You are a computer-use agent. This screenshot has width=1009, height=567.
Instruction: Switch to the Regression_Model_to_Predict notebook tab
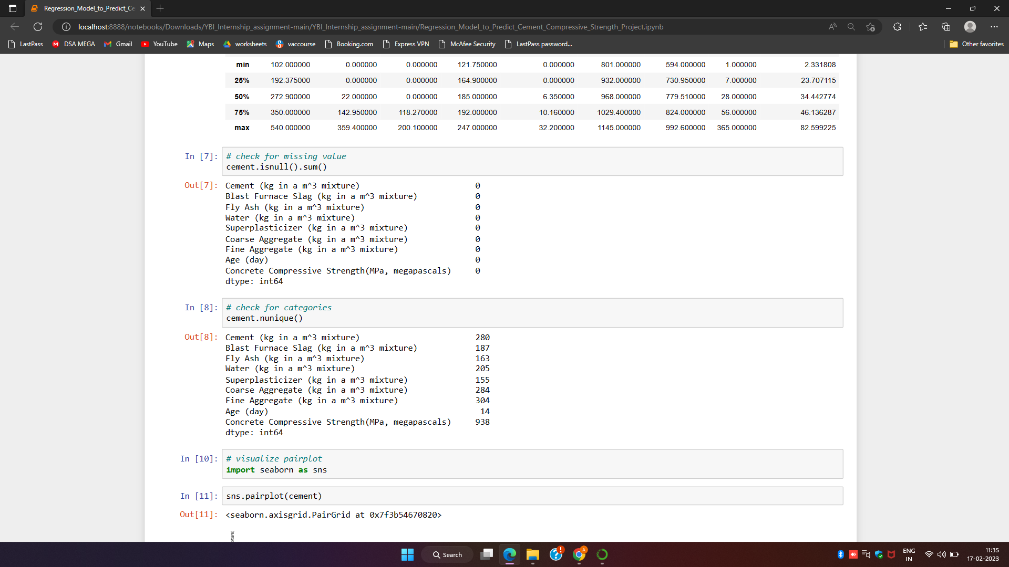pyautogui.click(x=88, y=8)
